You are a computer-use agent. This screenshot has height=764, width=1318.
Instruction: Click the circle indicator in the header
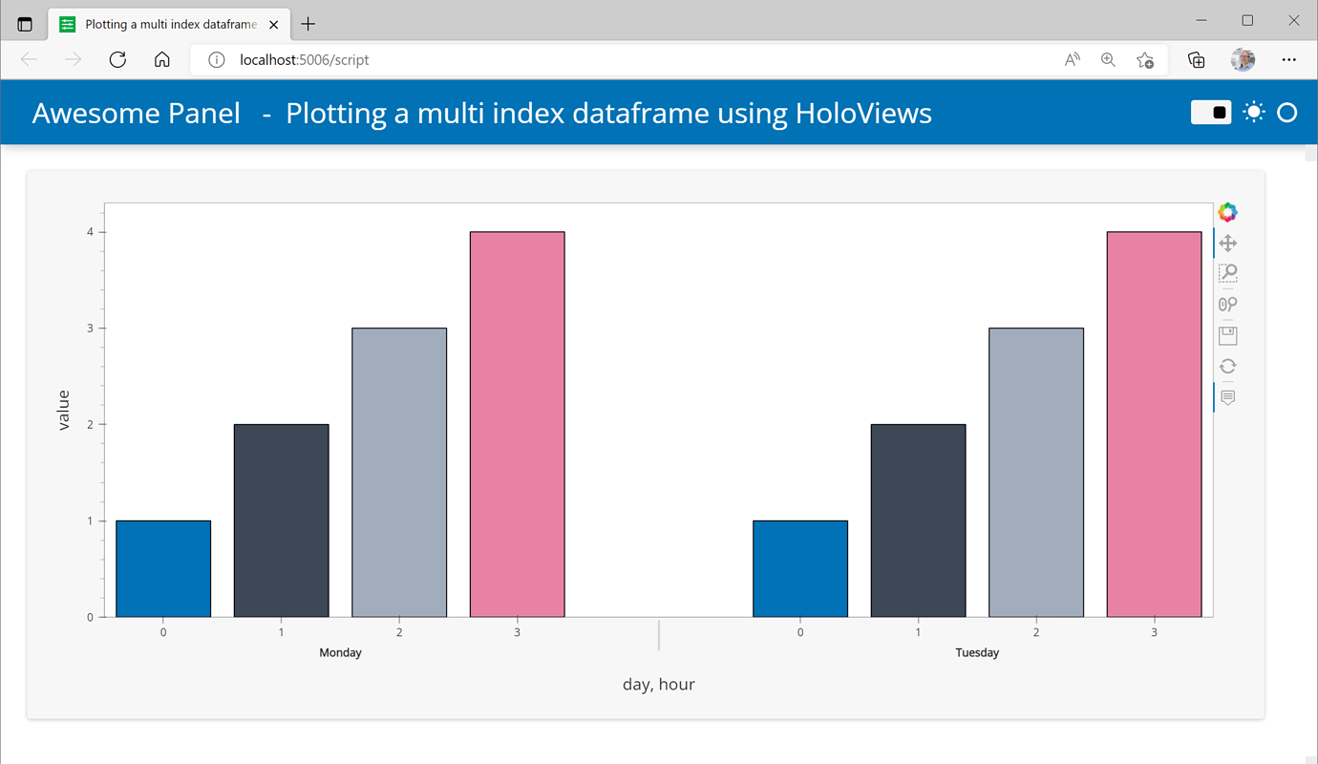(x=1286, y=112)
